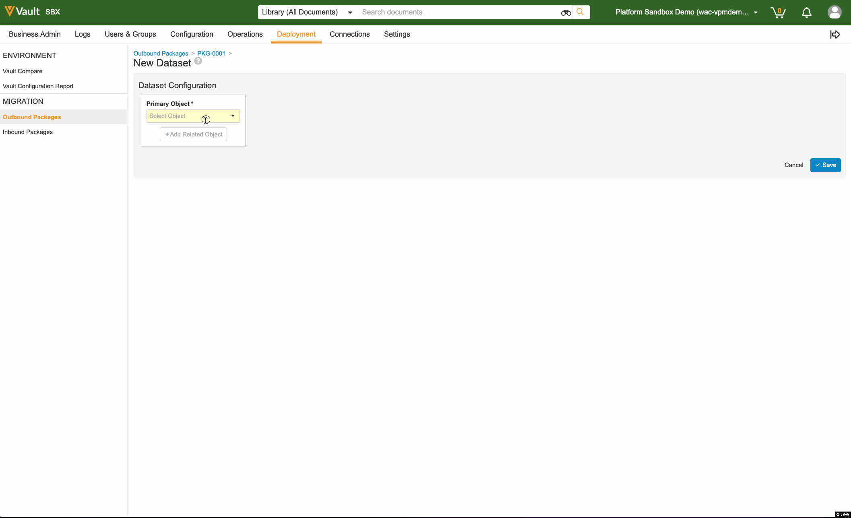The width and height of the screenshot is (851, 518).
Task: Open the user profile avatar
Action: tap(834, 12)
